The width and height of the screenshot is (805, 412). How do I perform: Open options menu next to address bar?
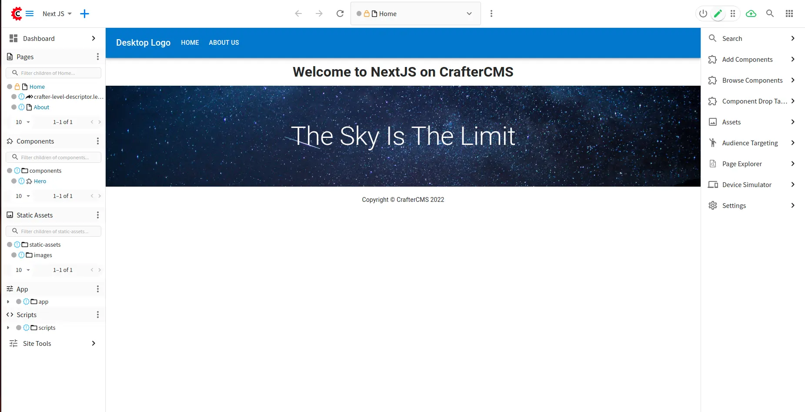click(491, 13)
